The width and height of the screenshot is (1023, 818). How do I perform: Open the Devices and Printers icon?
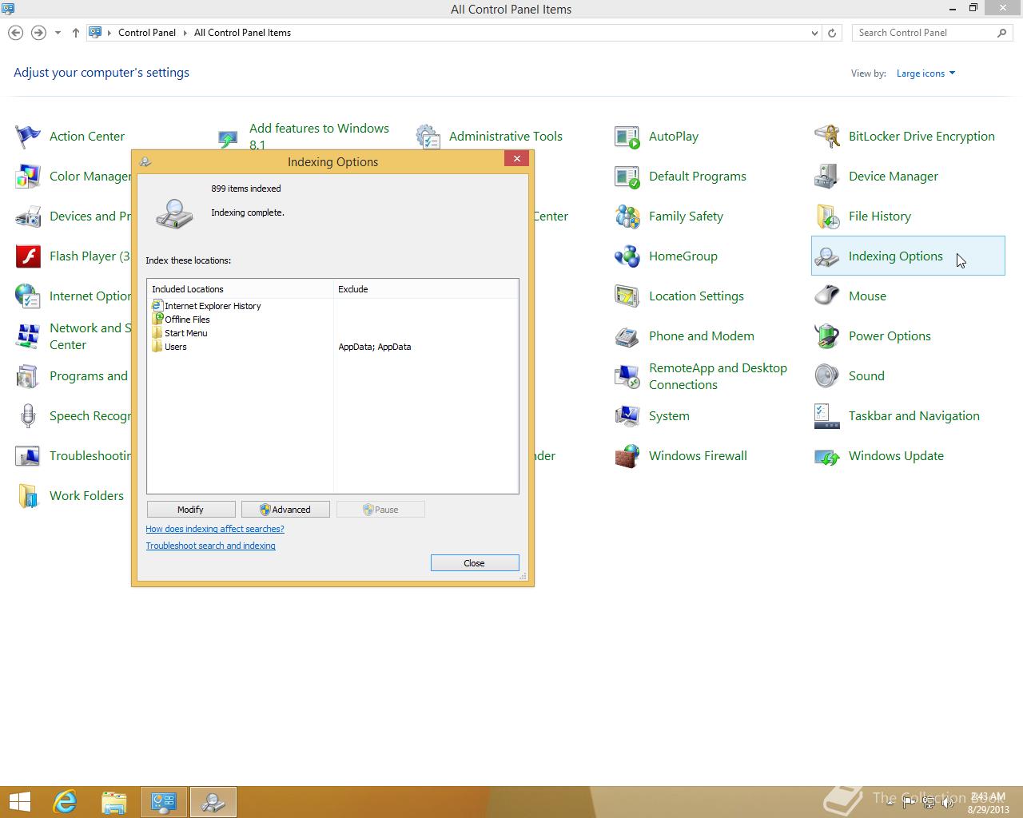pos(28,216)
